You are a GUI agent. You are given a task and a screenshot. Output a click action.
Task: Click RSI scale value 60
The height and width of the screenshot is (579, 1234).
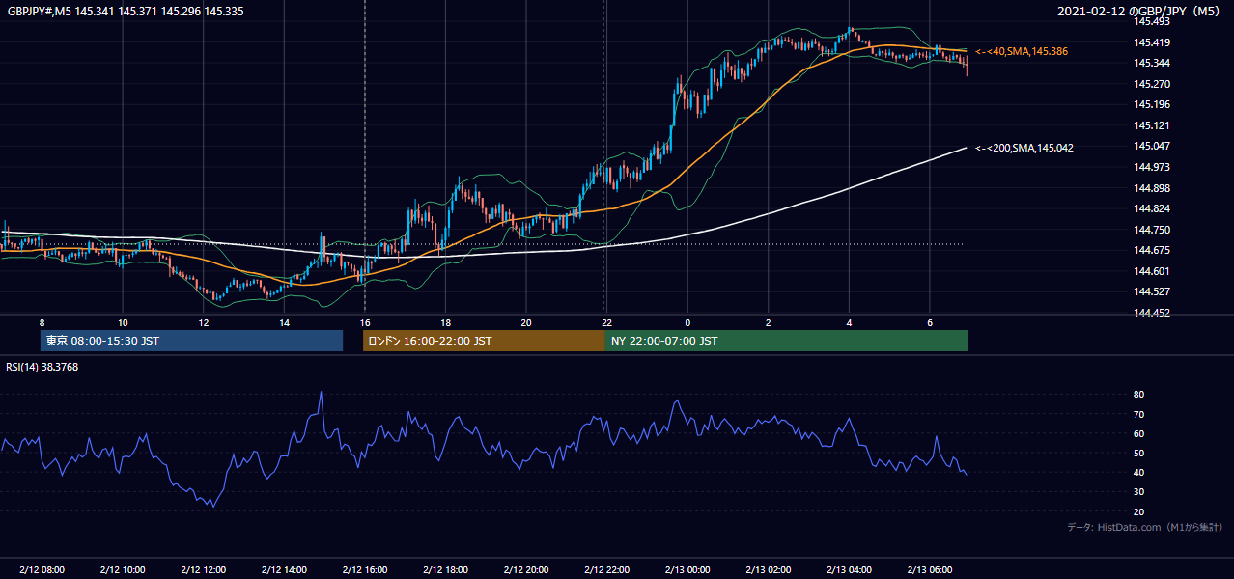pos(1139,433)
